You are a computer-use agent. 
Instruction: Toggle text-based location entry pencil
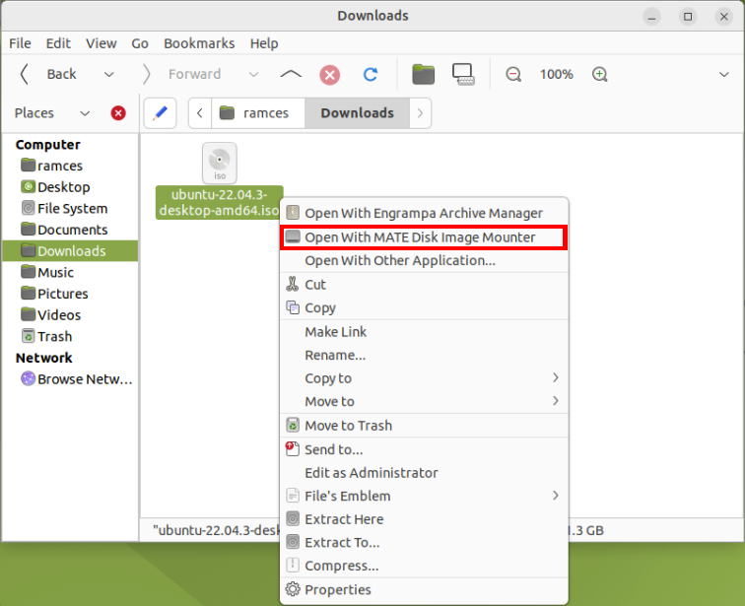[160, 113]
